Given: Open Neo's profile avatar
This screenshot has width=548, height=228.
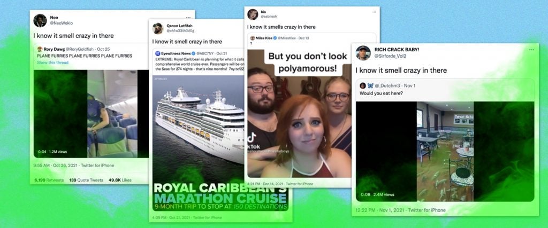Looking at the screenshot, I should 40,21.
